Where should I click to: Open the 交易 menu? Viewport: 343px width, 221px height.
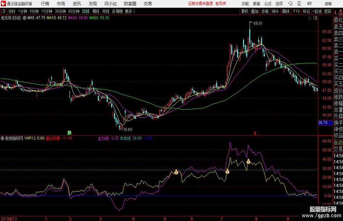coord(148,4)
